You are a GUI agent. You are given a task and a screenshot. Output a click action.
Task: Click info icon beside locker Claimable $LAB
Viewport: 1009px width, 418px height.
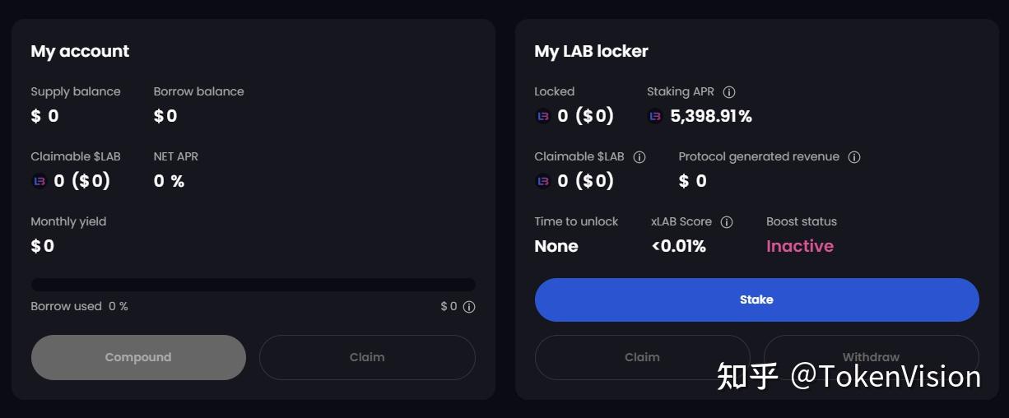[x=639, y=157]
